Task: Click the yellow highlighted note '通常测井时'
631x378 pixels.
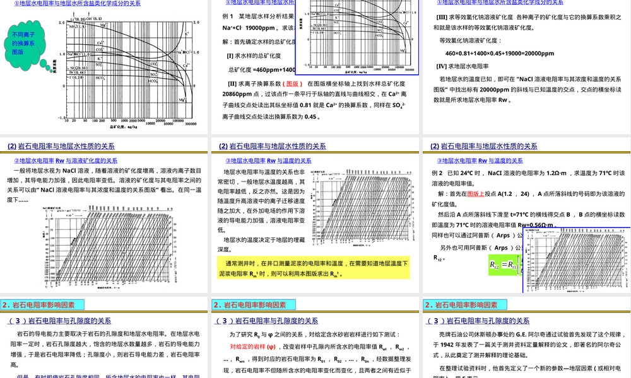Action: (314, 268)
